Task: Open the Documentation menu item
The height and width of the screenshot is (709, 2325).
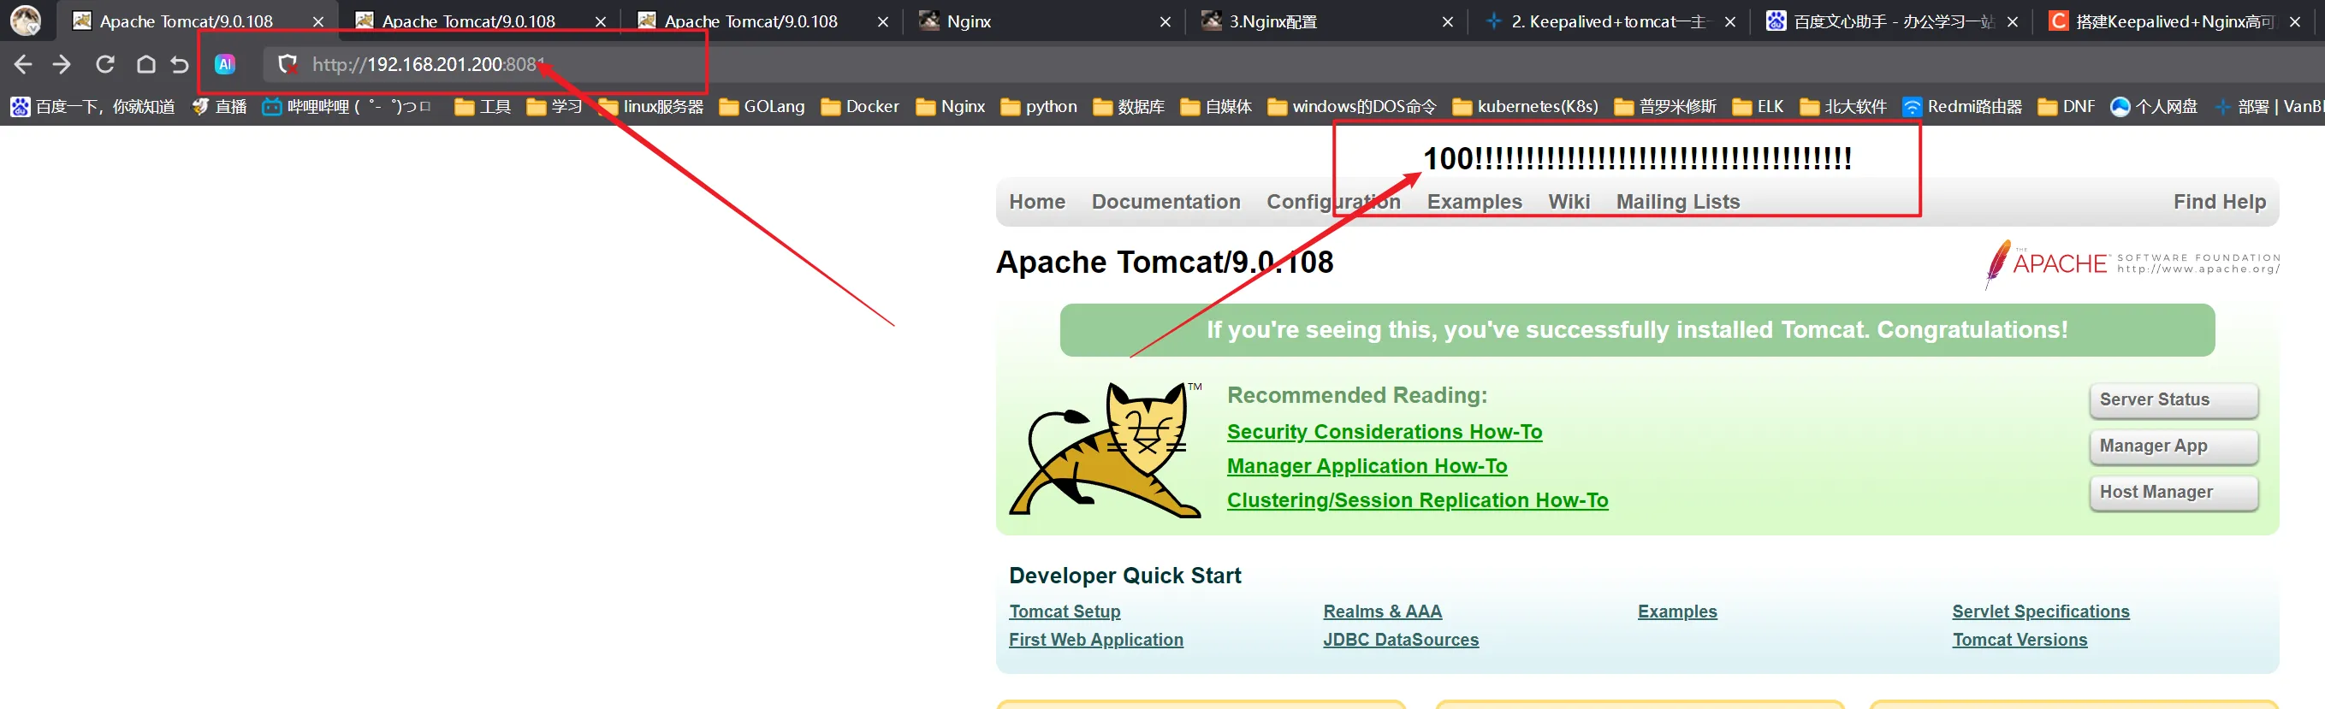Action: click(1165, 202)
